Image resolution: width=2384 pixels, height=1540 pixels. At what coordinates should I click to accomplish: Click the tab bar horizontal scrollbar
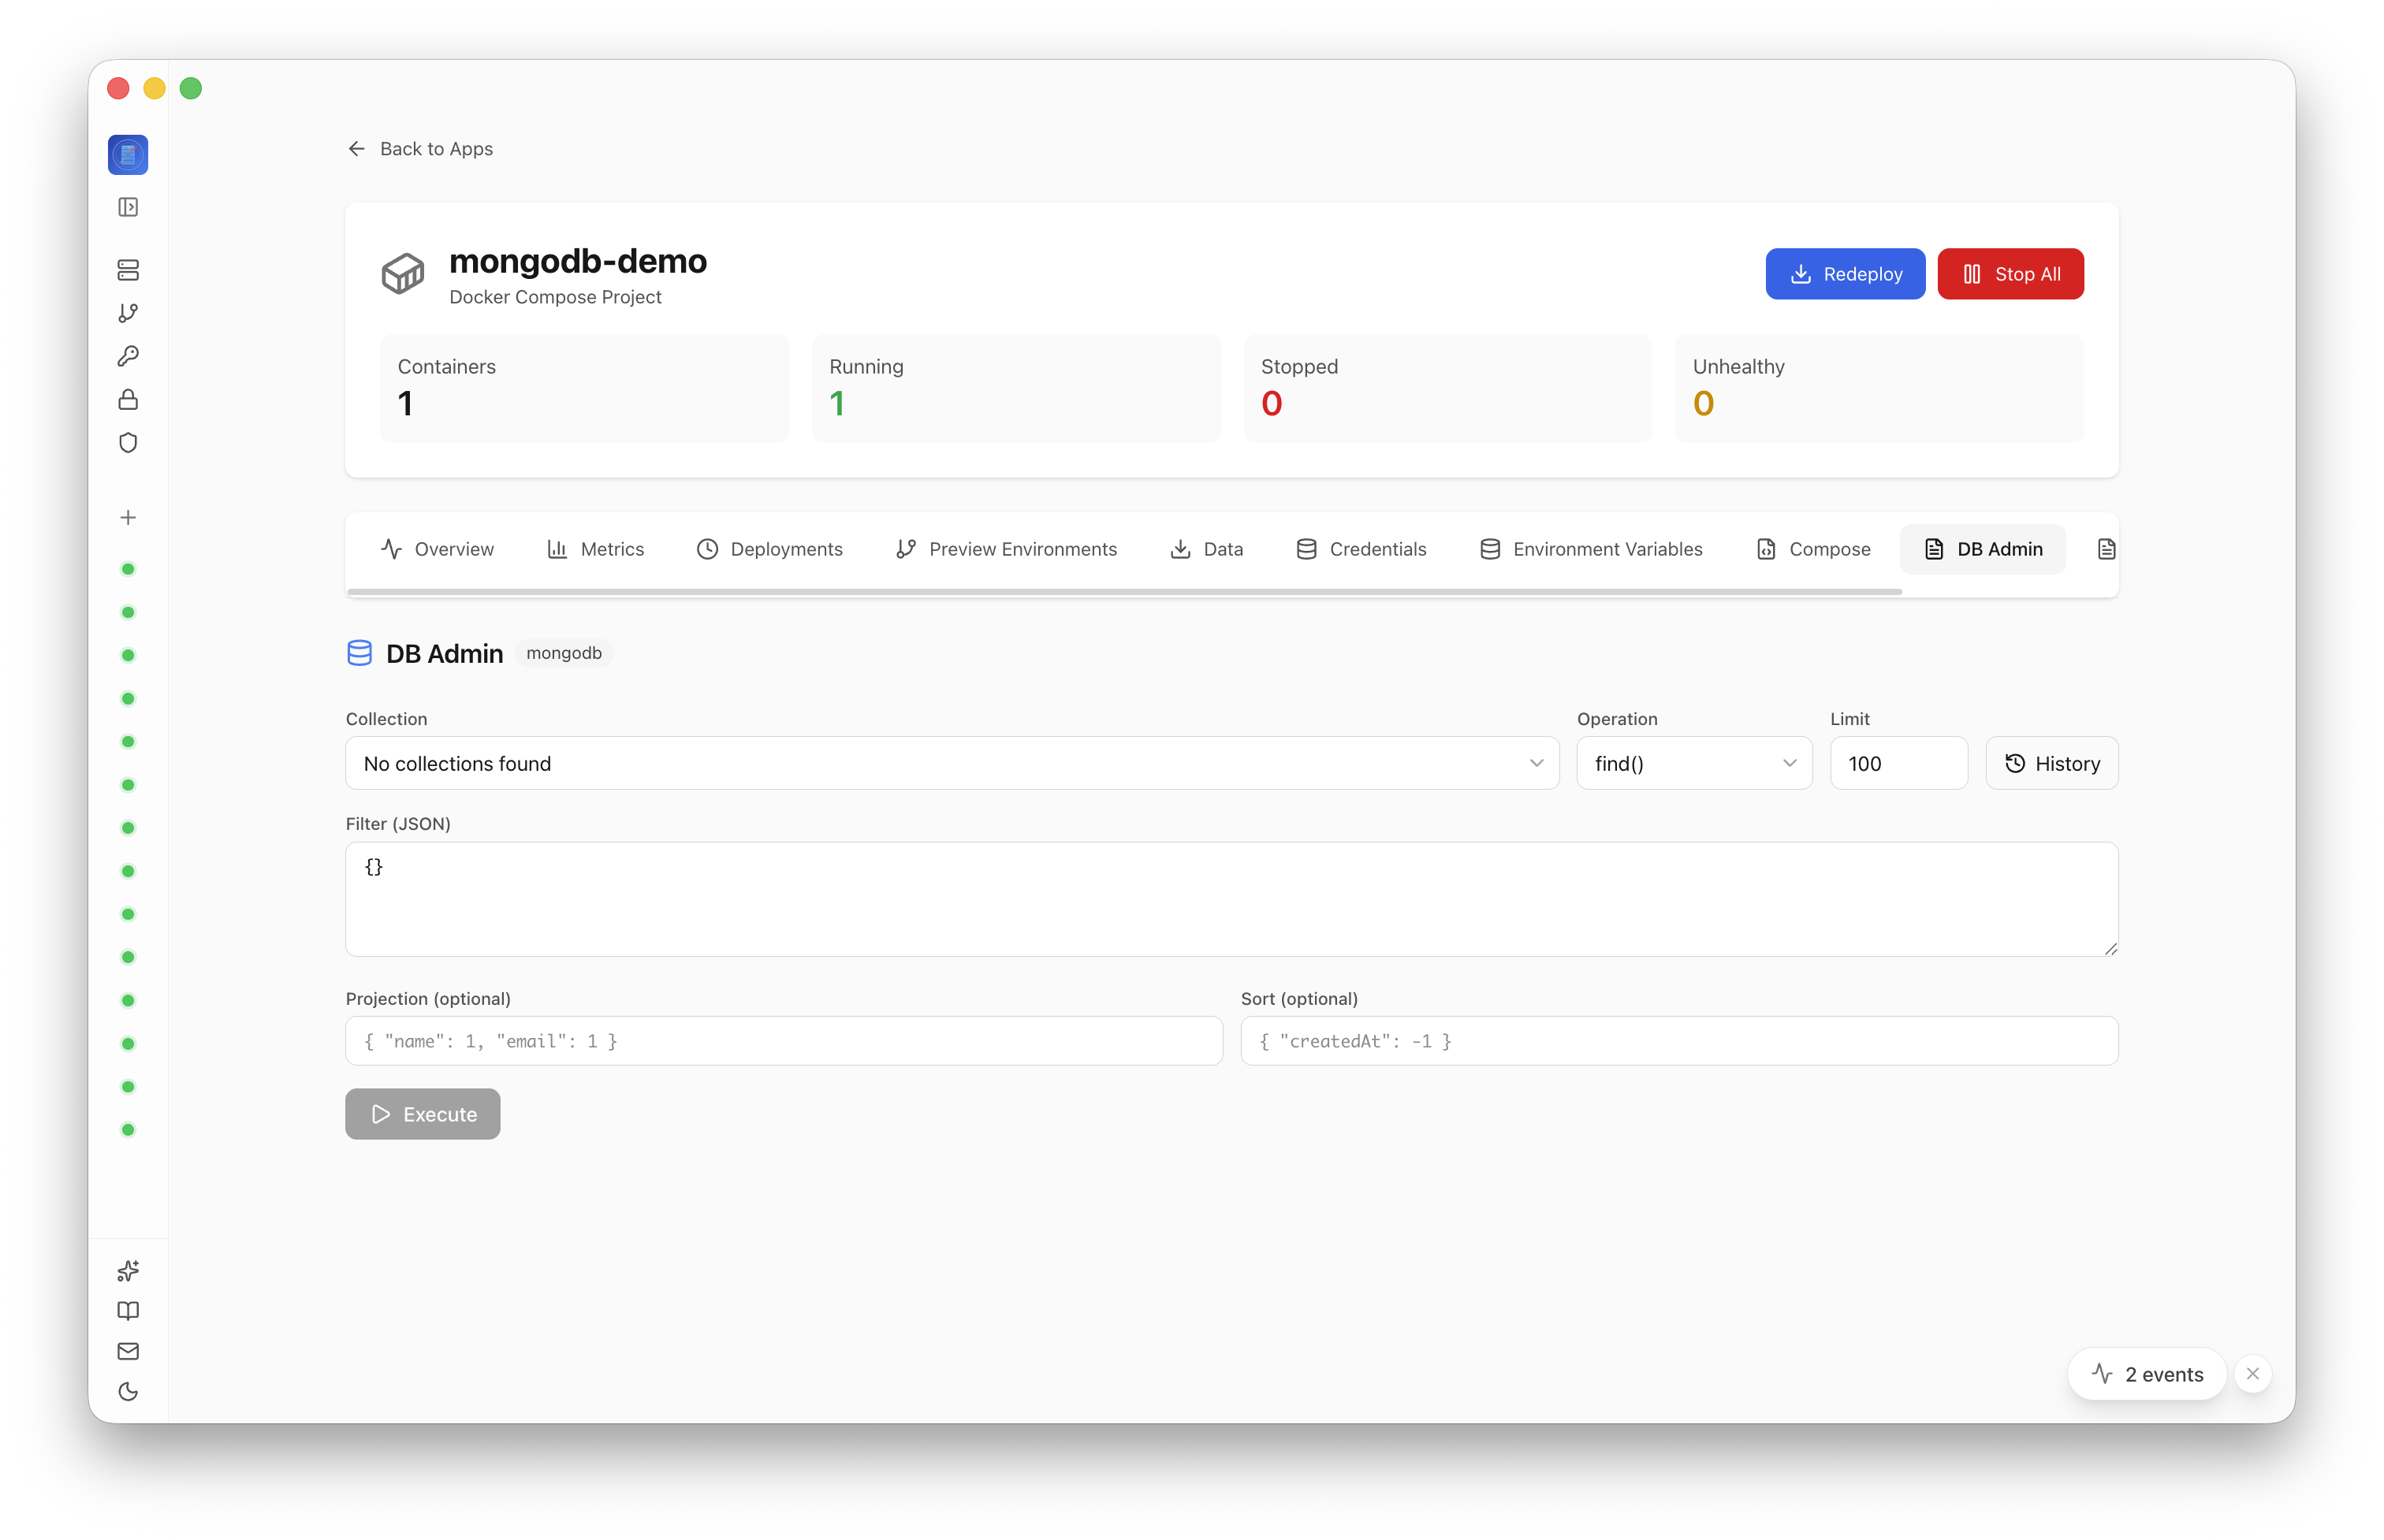tap(1124, 592)
